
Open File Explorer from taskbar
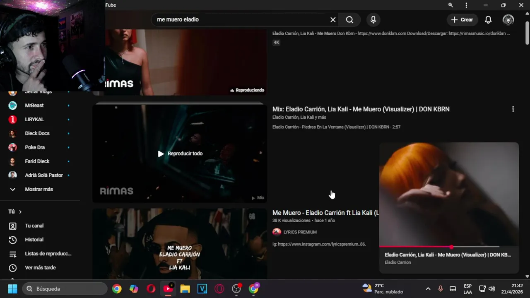(185, 288)
